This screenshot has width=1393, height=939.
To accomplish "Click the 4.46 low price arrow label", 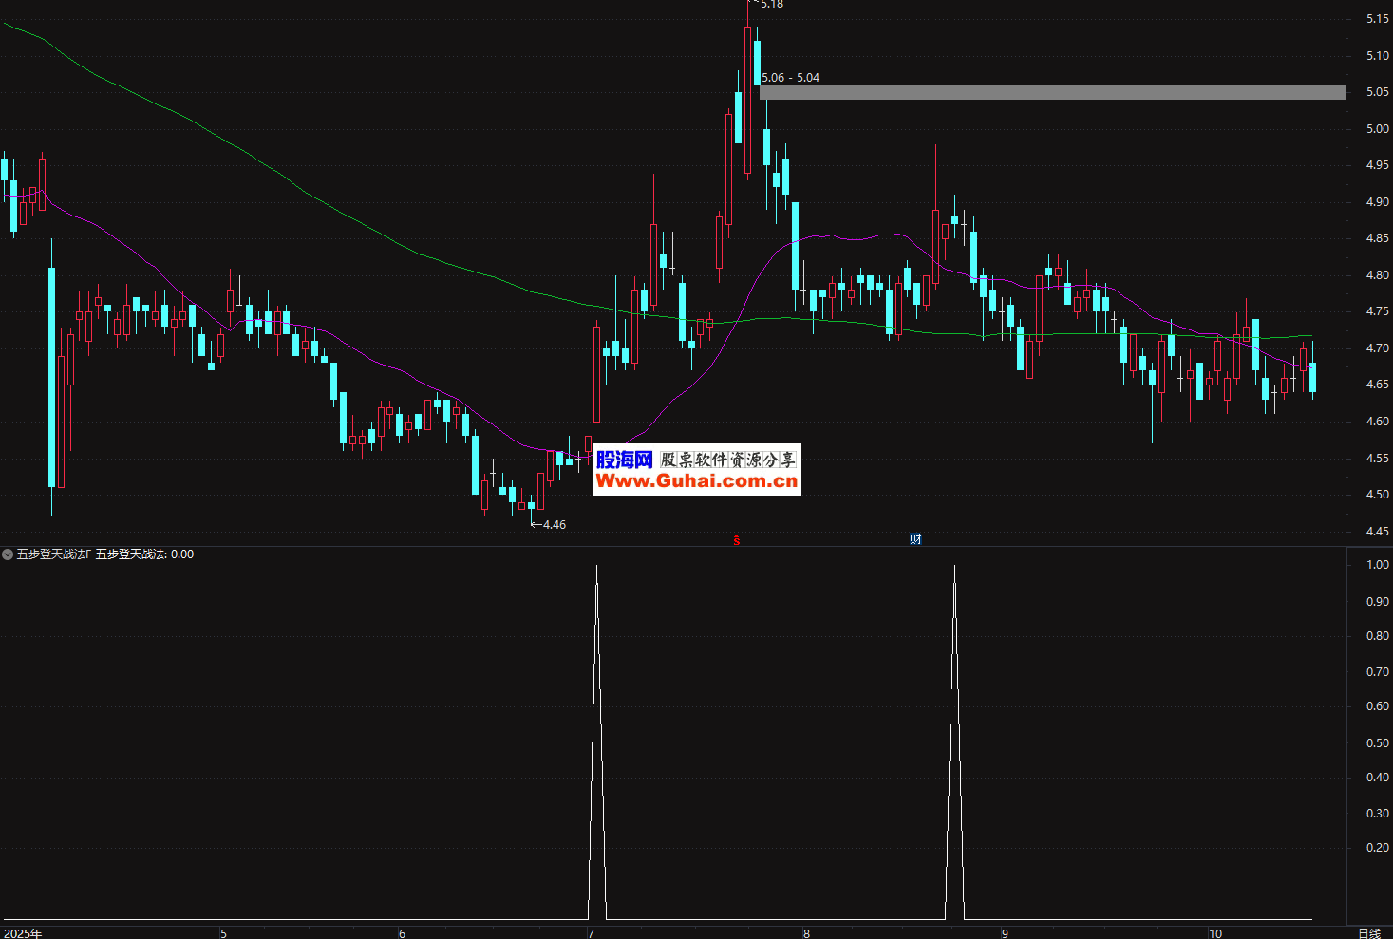I will point(549,524).
